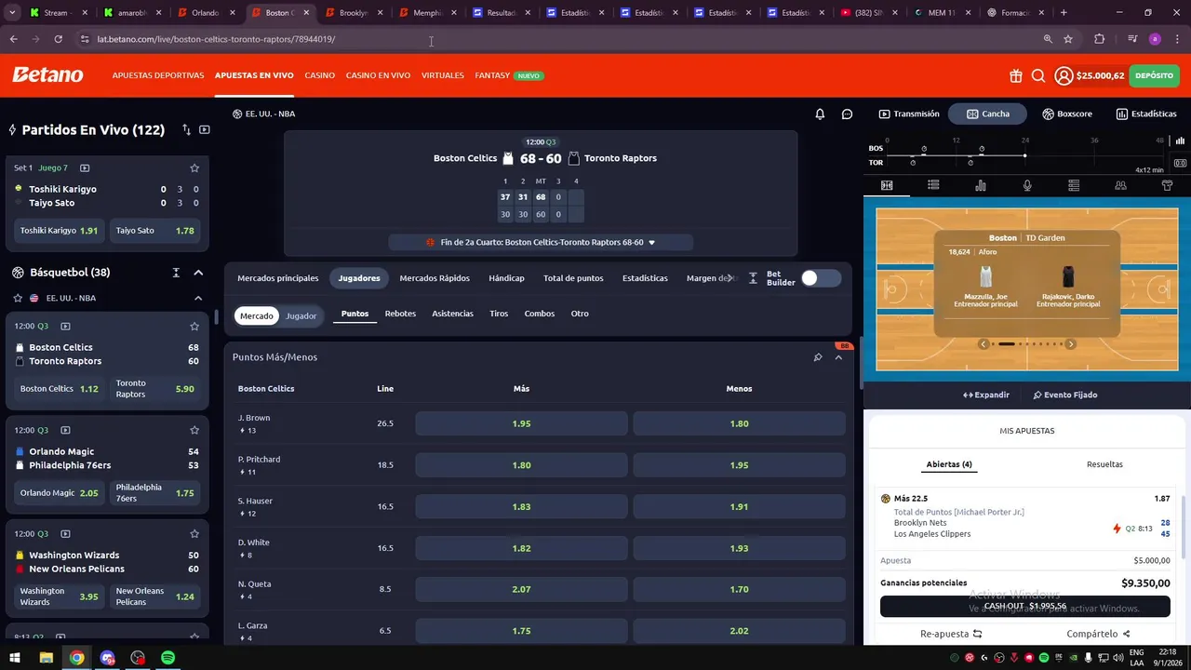Click the notification bell for this match
This screenshot has height=670, width=1191.
point(820,114)
